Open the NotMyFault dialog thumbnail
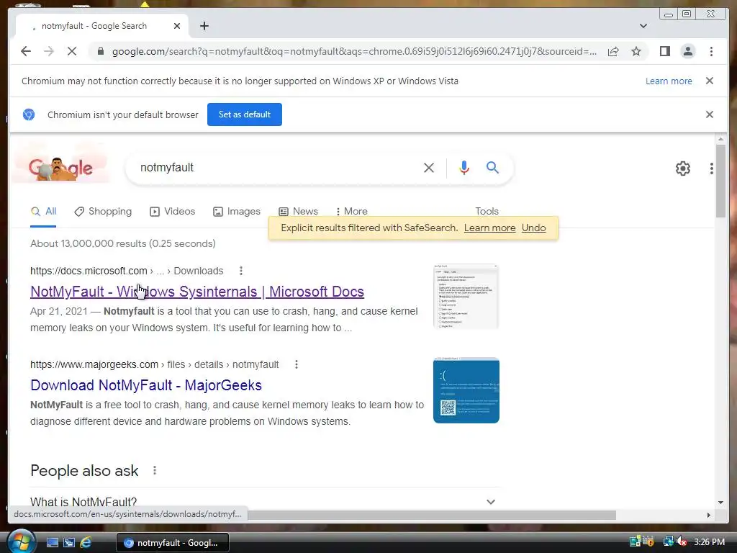The image size is (737, 553). pyautogui.click(x=466, y=296)
